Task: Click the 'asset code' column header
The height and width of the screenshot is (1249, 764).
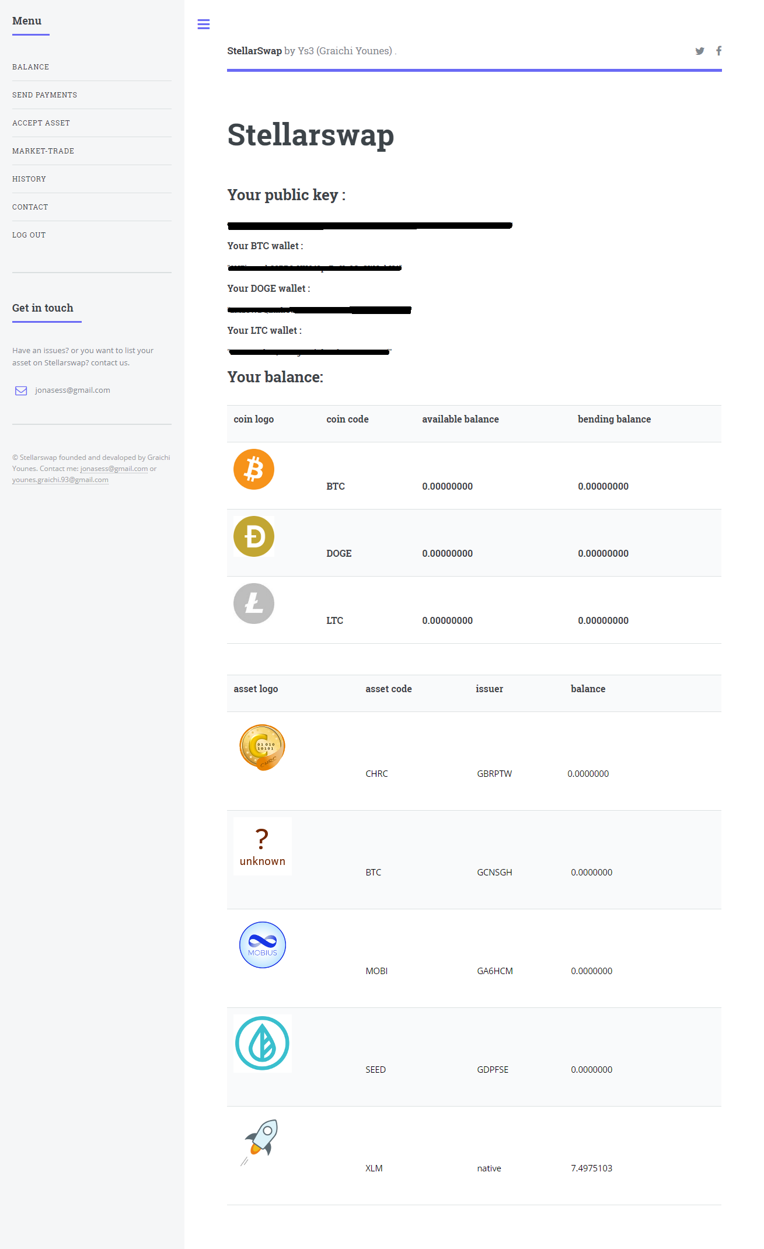Action: [x=388, y=689]
